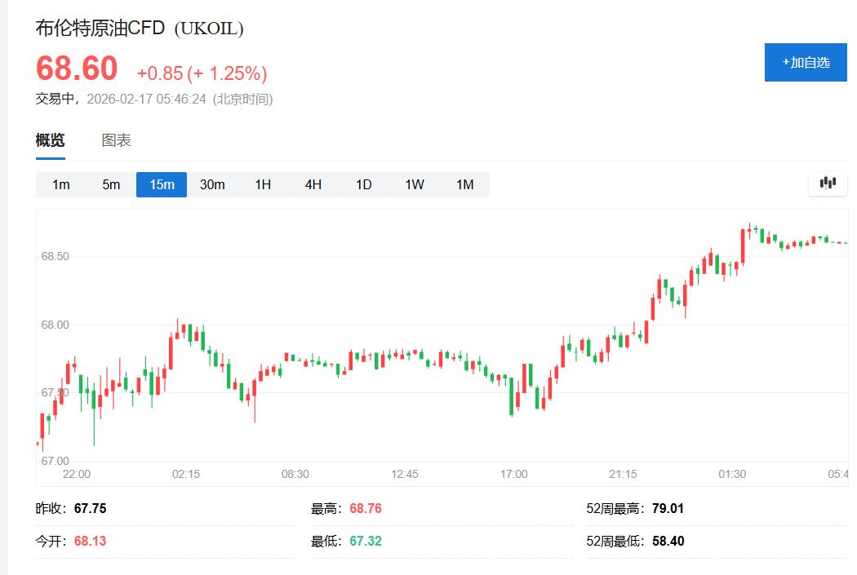Switch chart to the 1H interval

pos(262,184)
